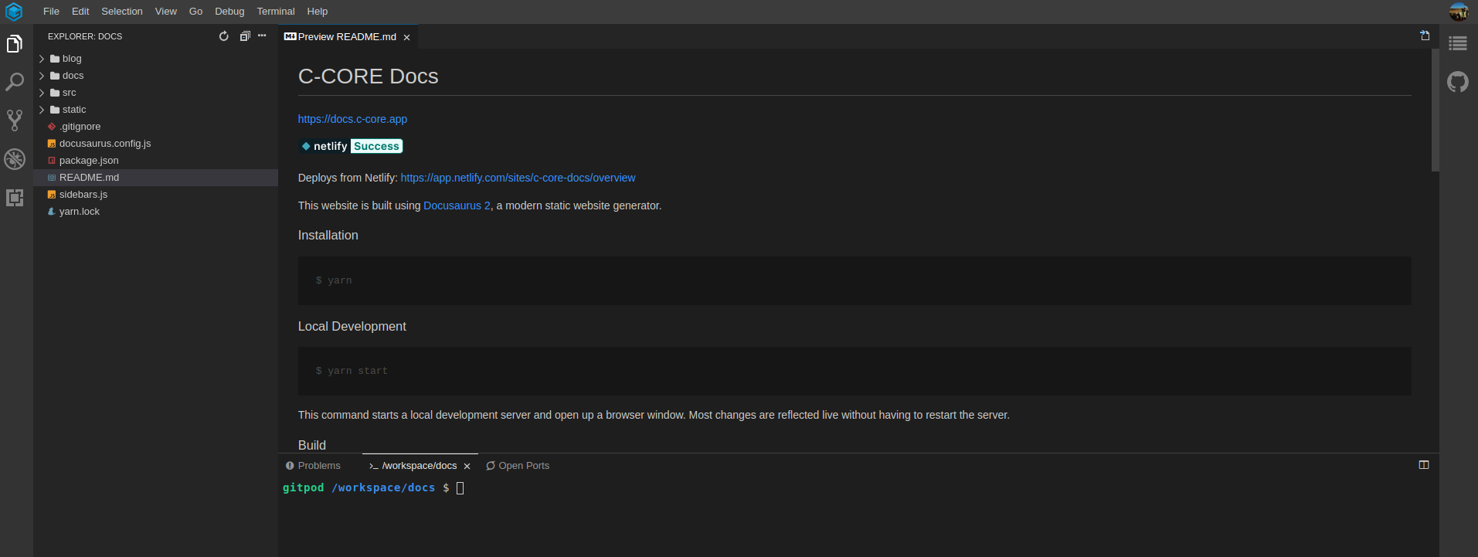Open package.json in the explorer
Screen dimensions: 1478x557
click(89, 161)
